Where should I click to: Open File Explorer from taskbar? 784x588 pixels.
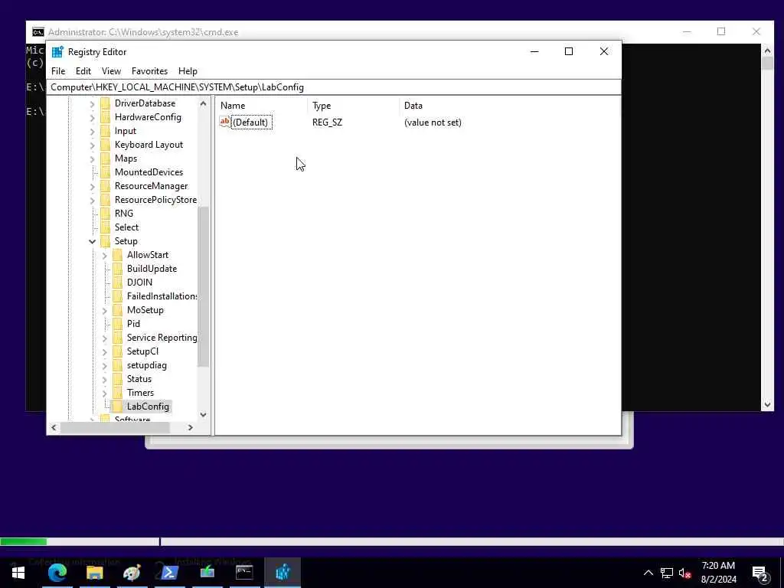pyautogui.click(x=94, y=573)
